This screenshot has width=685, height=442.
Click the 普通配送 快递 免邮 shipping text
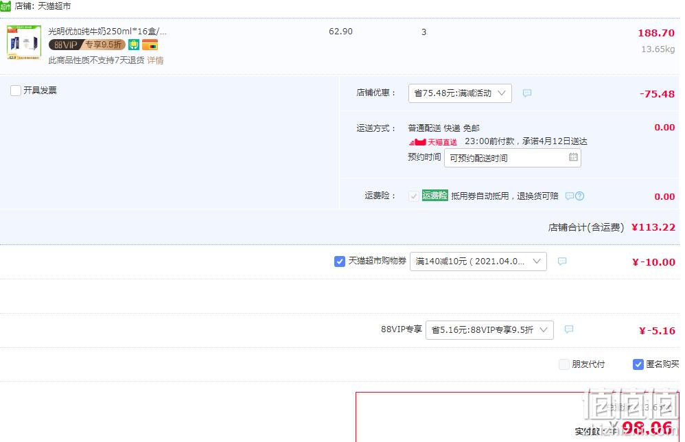tap(443, 128)
